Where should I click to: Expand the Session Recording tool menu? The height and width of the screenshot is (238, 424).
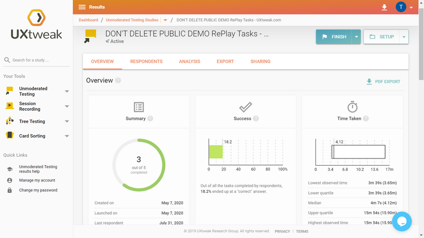pyautogui.click(x=67, y=106)
